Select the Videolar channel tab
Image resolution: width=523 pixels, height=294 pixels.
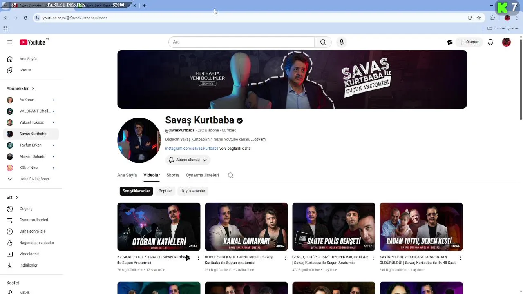click(152, 175)
